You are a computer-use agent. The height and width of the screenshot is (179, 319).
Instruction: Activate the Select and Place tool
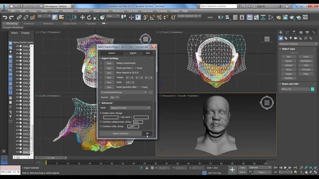pos(102,17)
